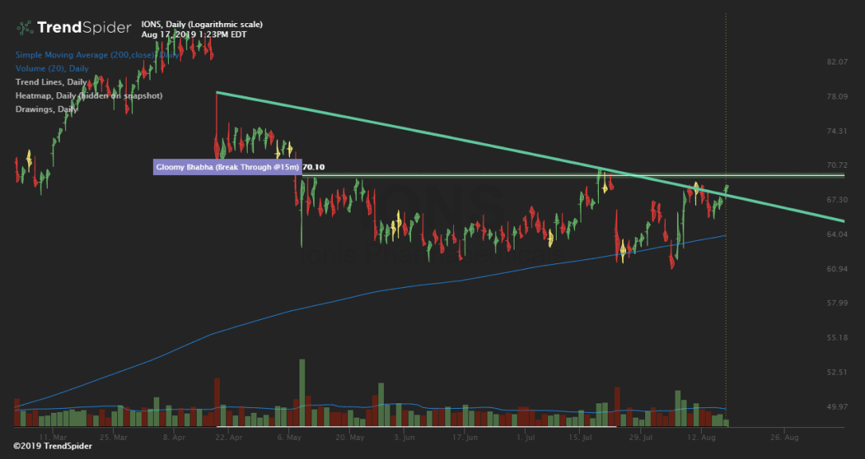Click the Gloomy Bhabha Break Through alert label

(x=226, y=167)
